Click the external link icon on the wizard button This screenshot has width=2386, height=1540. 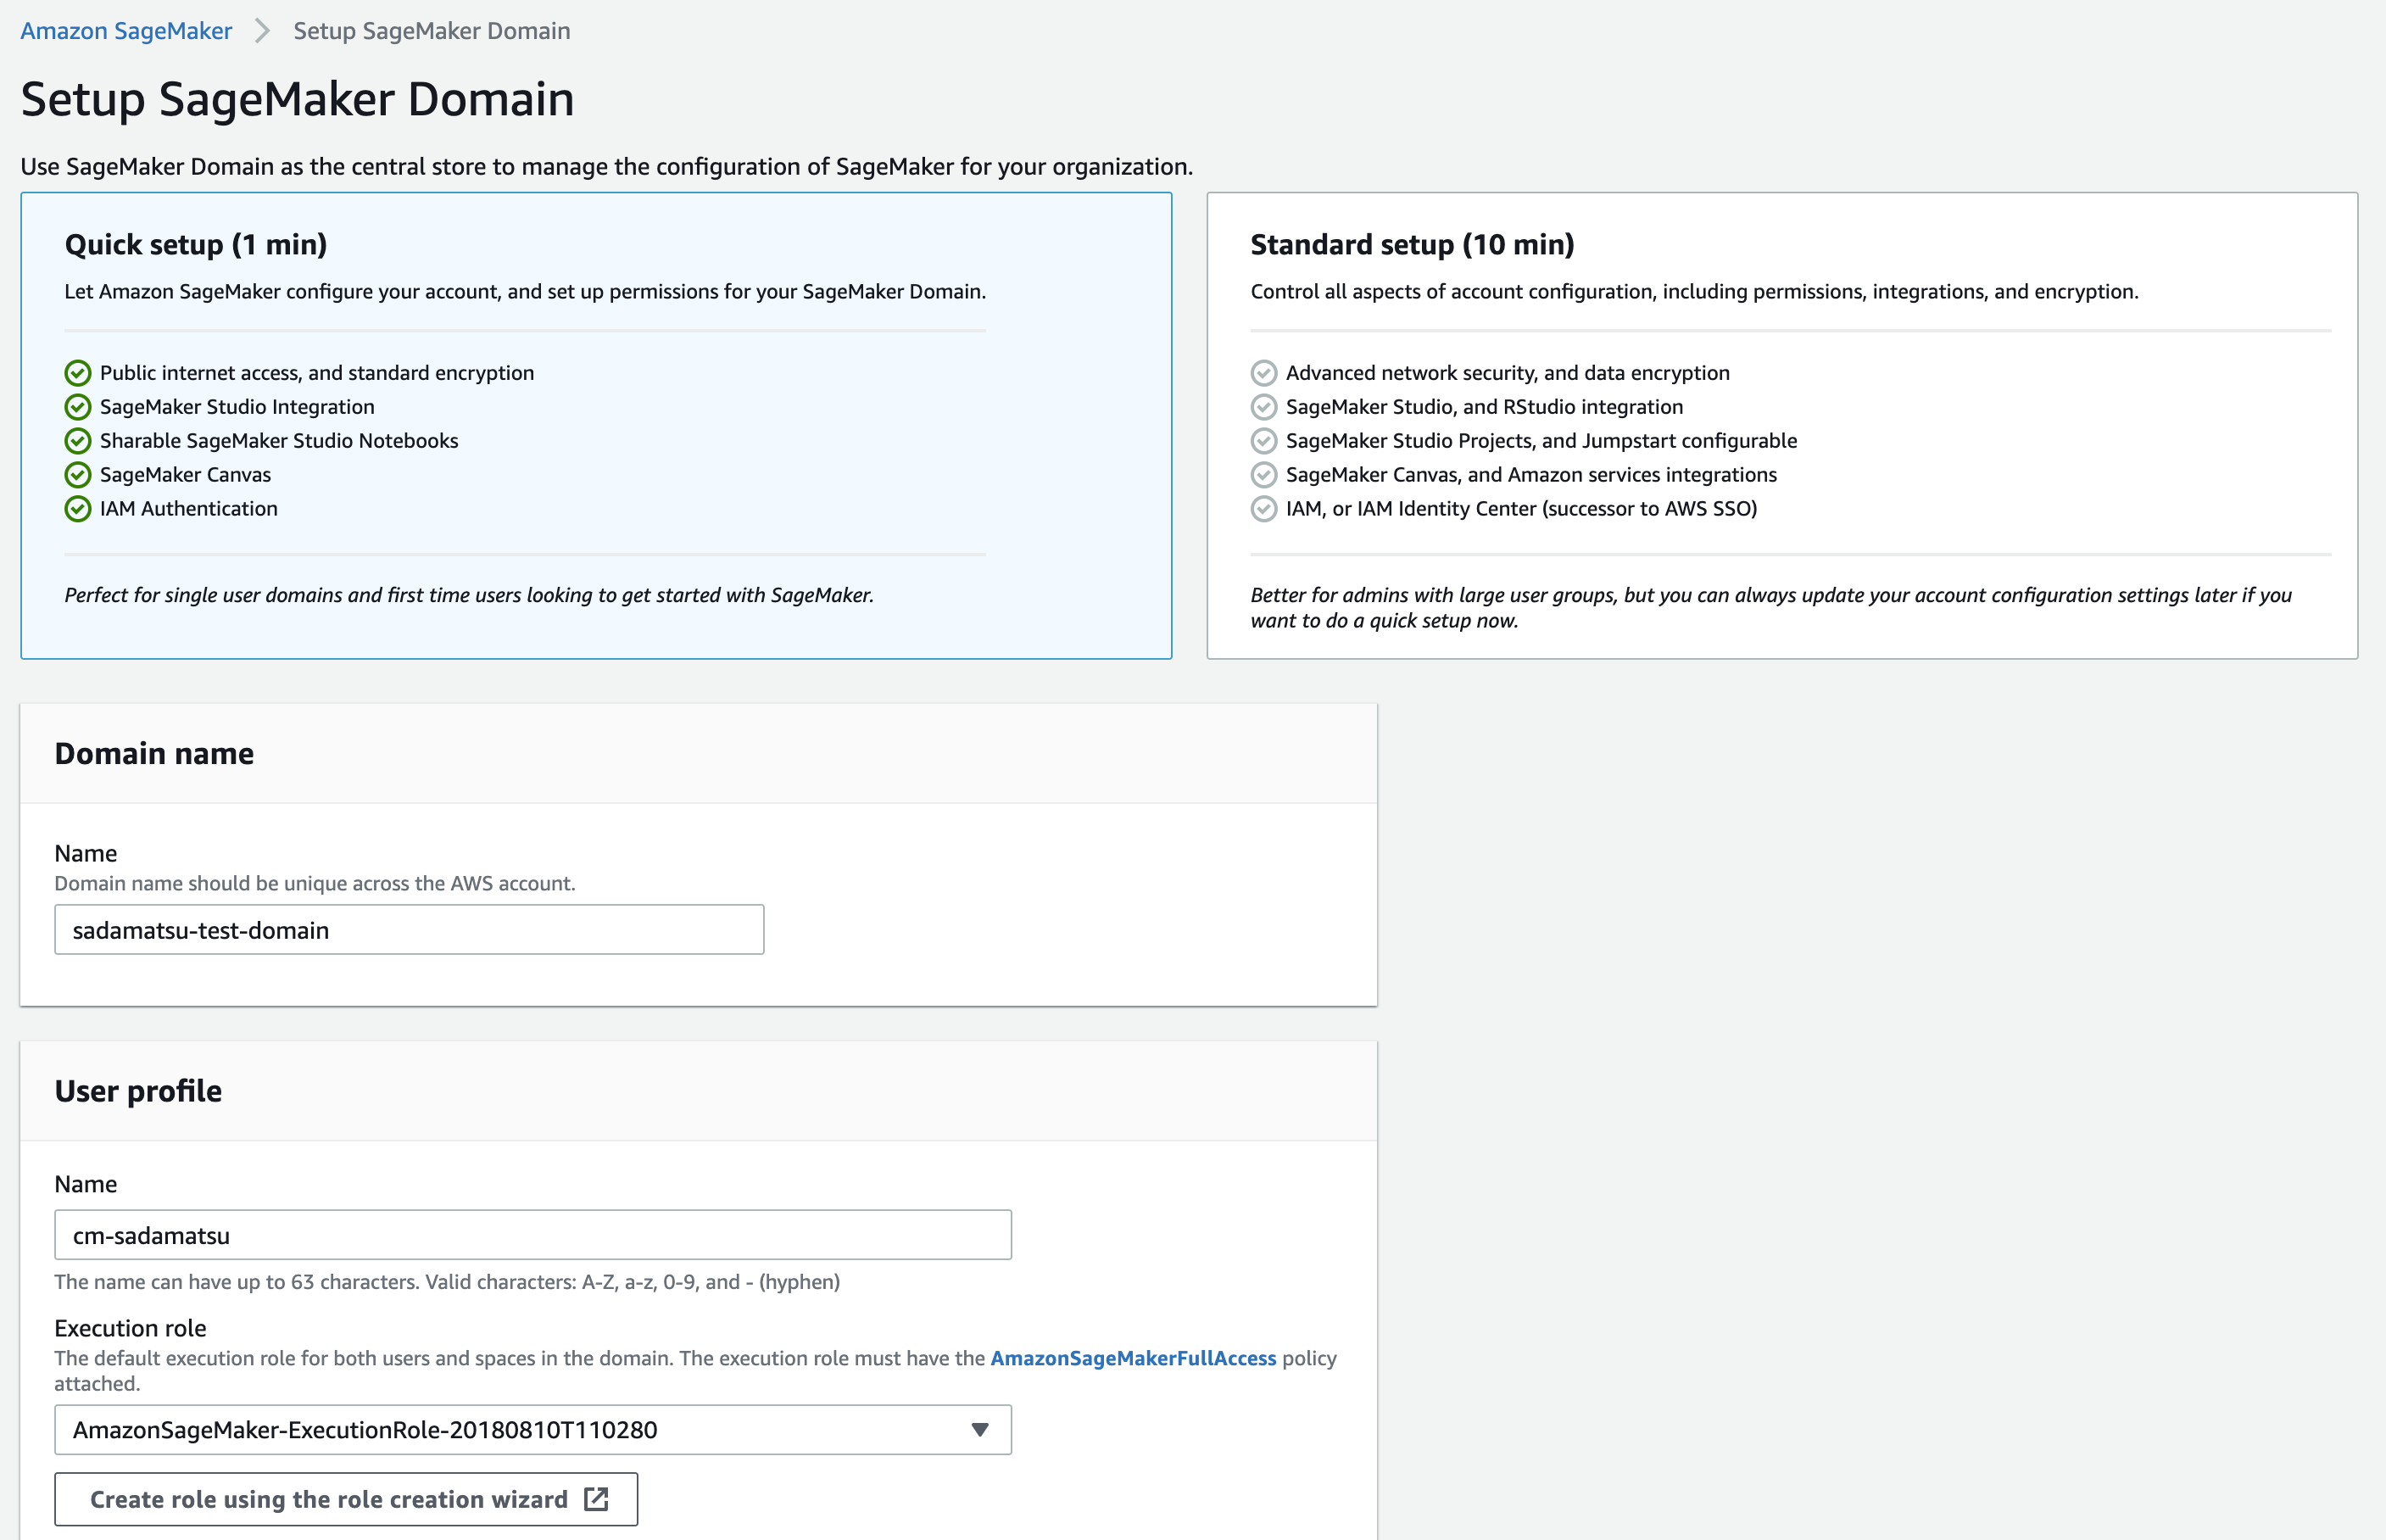(x=597, y=1499)
